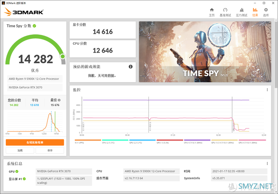Screen dimensions: 278x194
Task: Click the info icon beside 最佳 score
Action: click(x=59, y=100)
